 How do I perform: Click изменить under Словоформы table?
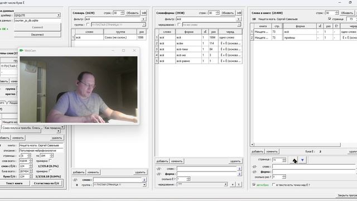(x=177, y=161)
